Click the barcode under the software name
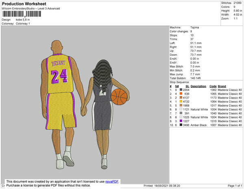 tap(22, 14)
